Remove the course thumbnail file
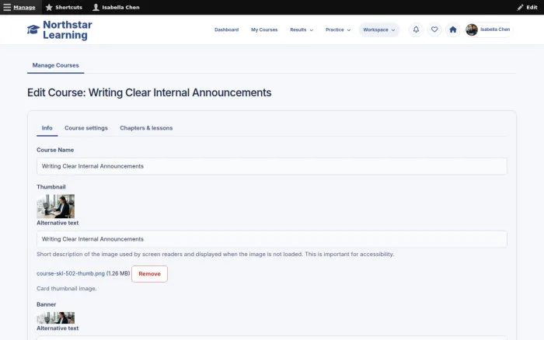 pos(149,274)
